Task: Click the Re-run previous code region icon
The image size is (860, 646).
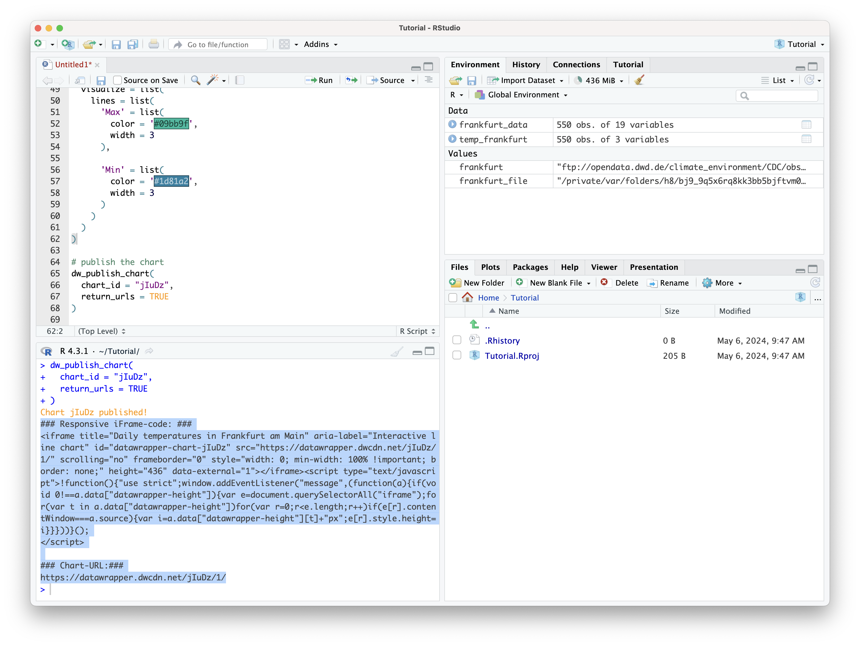Action: (x=352, y=80)
